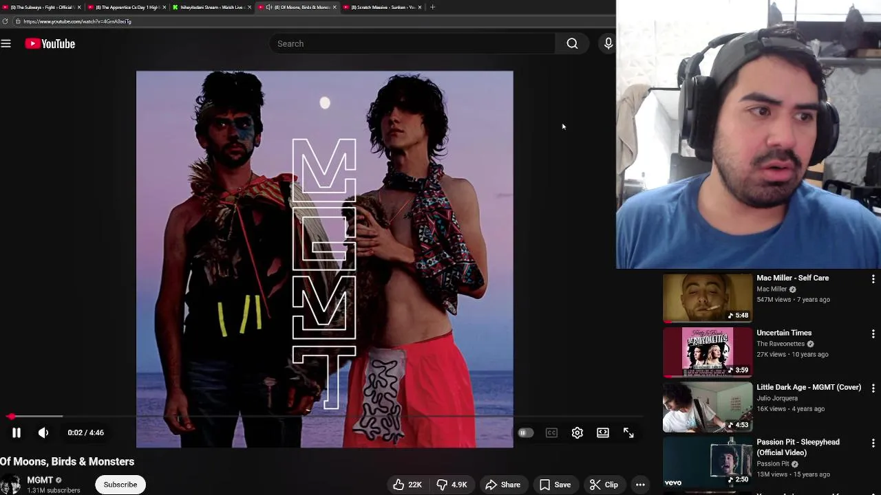
Task: Pause the video playback
Action: pos(17,432)
